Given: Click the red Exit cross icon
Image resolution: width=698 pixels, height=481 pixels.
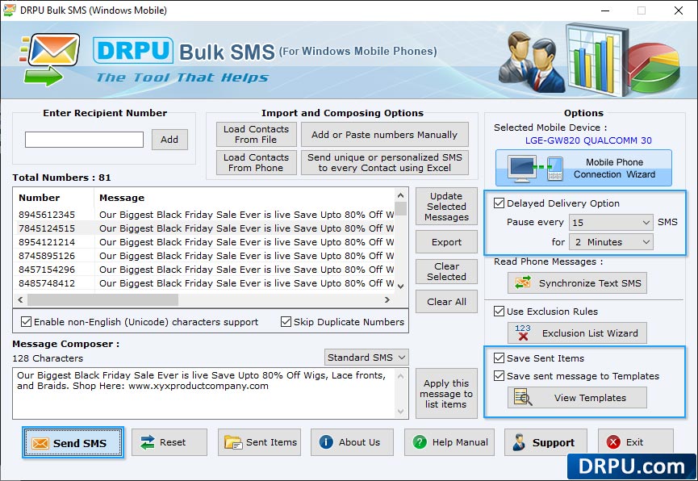Looking at the screenshot, I should (x=613, y=441).
